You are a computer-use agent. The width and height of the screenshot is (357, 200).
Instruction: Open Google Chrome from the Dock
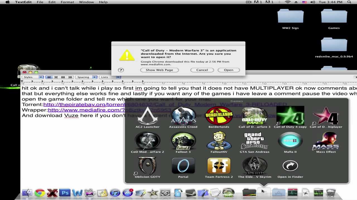tap(40, 193)
